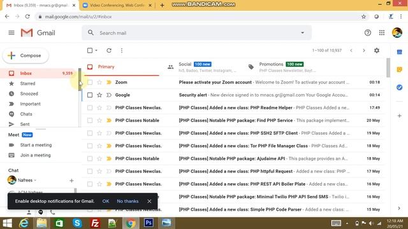Viewport: 408px width, 229px height.
Task: Open the Settings gear icon
Action: (x=377, y=50)
